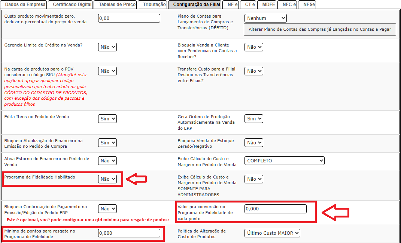Expand Programa de Fidelidade Habilitado dropdown

click(107, 179)
